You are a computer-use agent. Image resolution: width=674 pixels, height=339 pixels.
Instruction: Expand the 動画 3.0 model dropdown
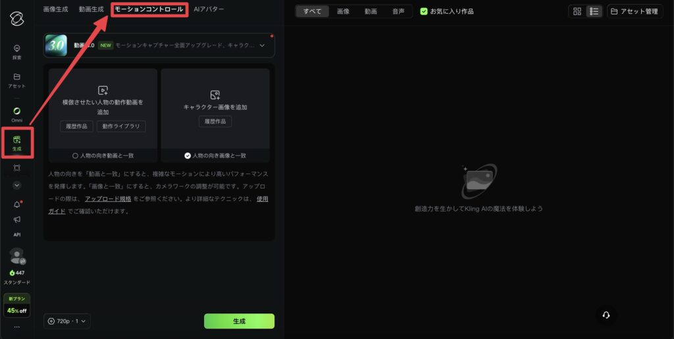pos(262,45)
